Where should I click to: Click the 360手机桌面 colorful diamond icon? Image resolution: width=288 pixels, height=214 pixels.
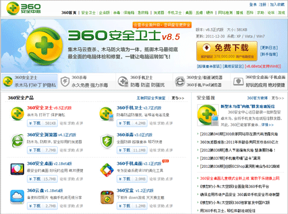107,170
